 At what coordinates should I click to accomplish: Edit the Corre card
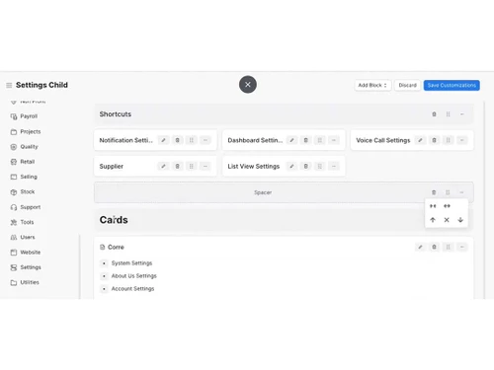click(420, 247)
